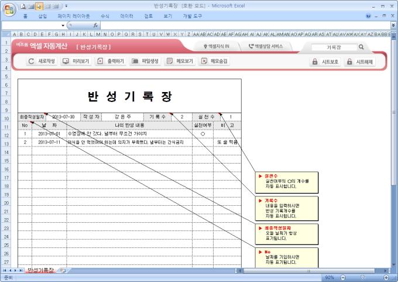Open the 엑셀상담 서비스 tab
The height and width of the screenshot is (282, 398).
(x=266, y=46)
